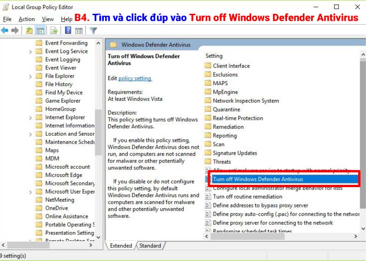This screenshot has height=261, width=366.
Task: Select Maps in the console tree
Action: coord(52,150)
